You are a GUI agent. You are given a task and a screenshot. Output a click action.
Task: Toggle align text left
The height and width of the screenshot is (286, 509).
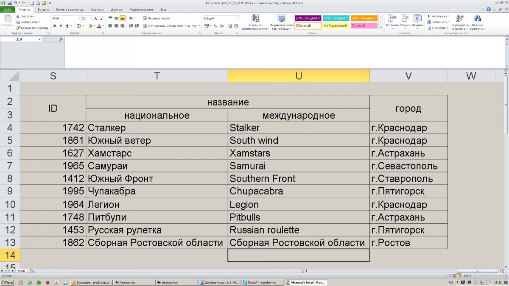pyautogui.click(x=110, y=26)
